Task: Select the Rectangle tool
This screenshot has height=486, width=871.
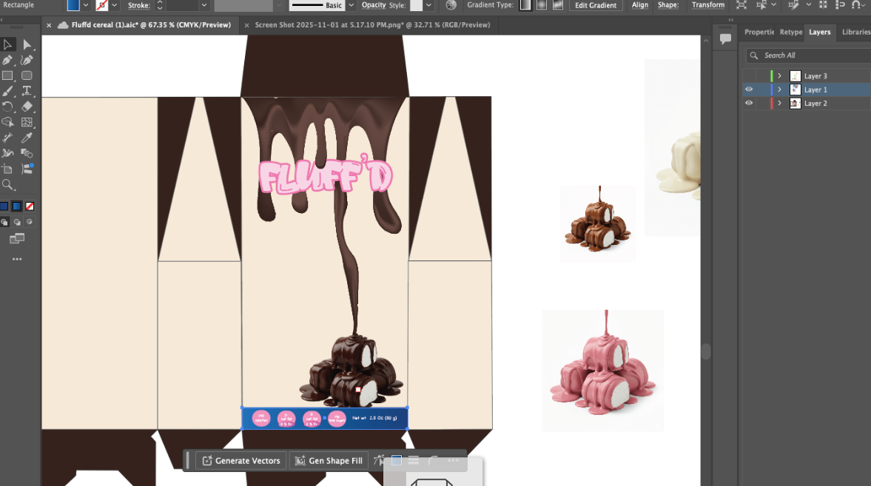Action: tap(8, 75)
